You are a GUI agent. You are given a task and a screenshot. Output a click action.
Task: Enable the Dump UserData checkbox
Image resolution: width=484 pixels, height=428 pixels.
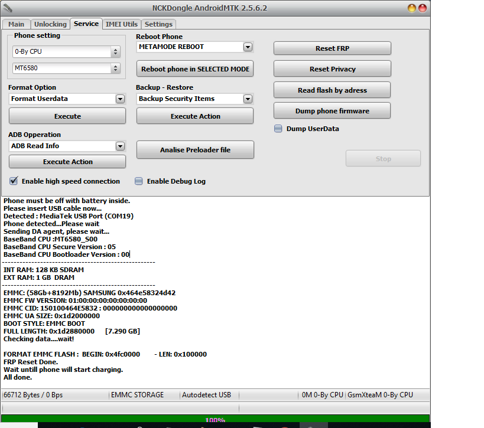tap(278, 129)
